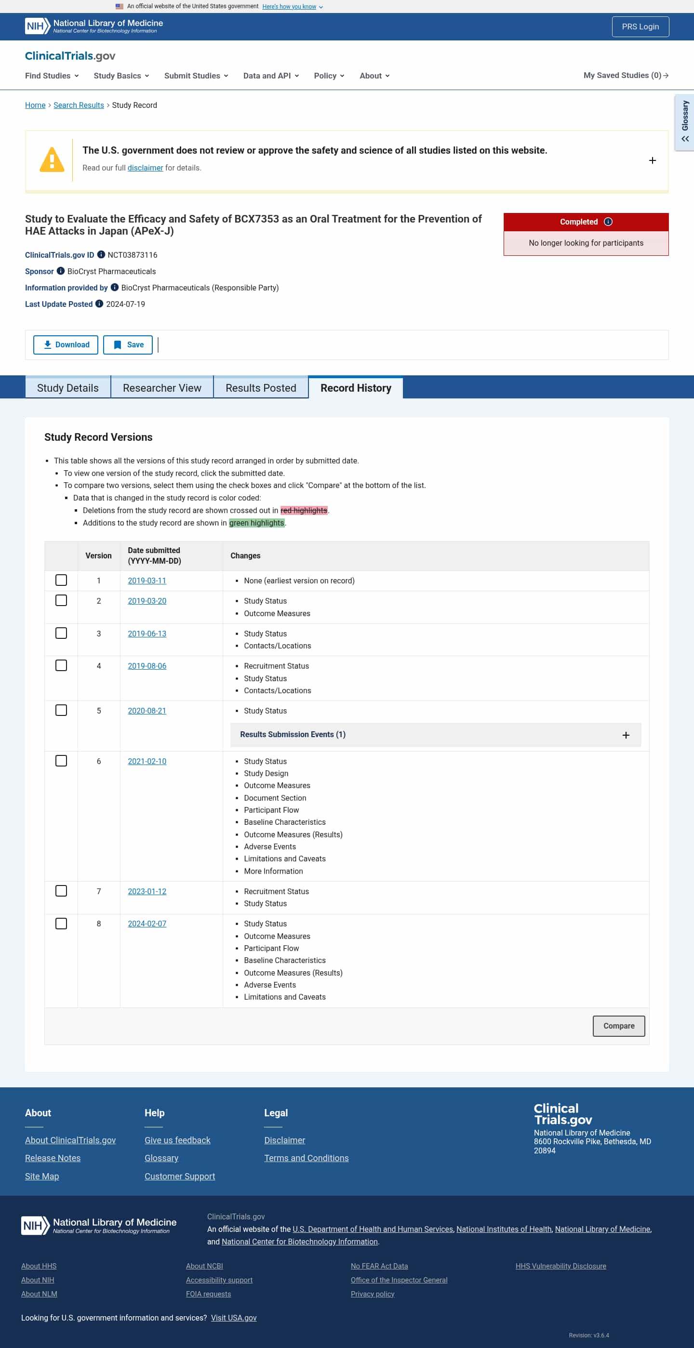The width and height of the screenshot is (694, 1348).
Task: Open the Find Studies dropdown menu
Action: [x=52, y=76]
